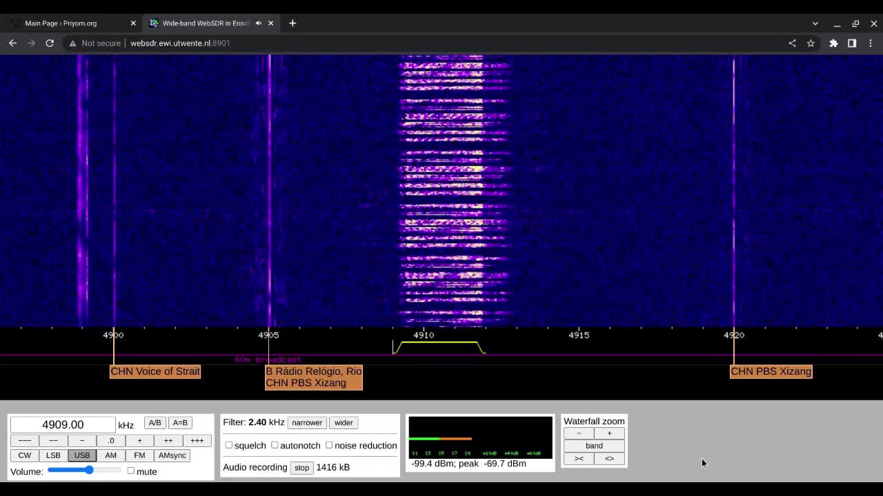This screenshot has height=496, width=883.
Task: Switch to Main Page Priyom.org tab
Action: click(71, 23)
